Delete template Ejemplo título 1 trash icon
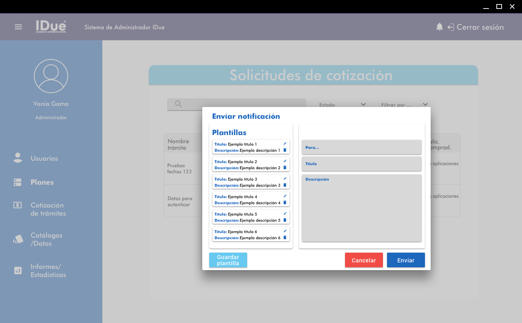522x323 pixels. pos(285,150)
